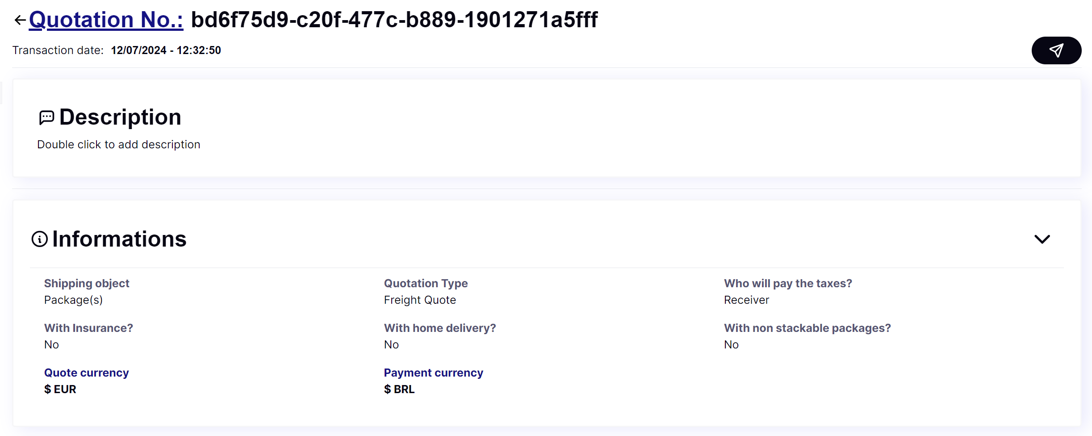Click the back arrow icon
This screenshot has width=1092, height=436.
click(x=20, y=20)
